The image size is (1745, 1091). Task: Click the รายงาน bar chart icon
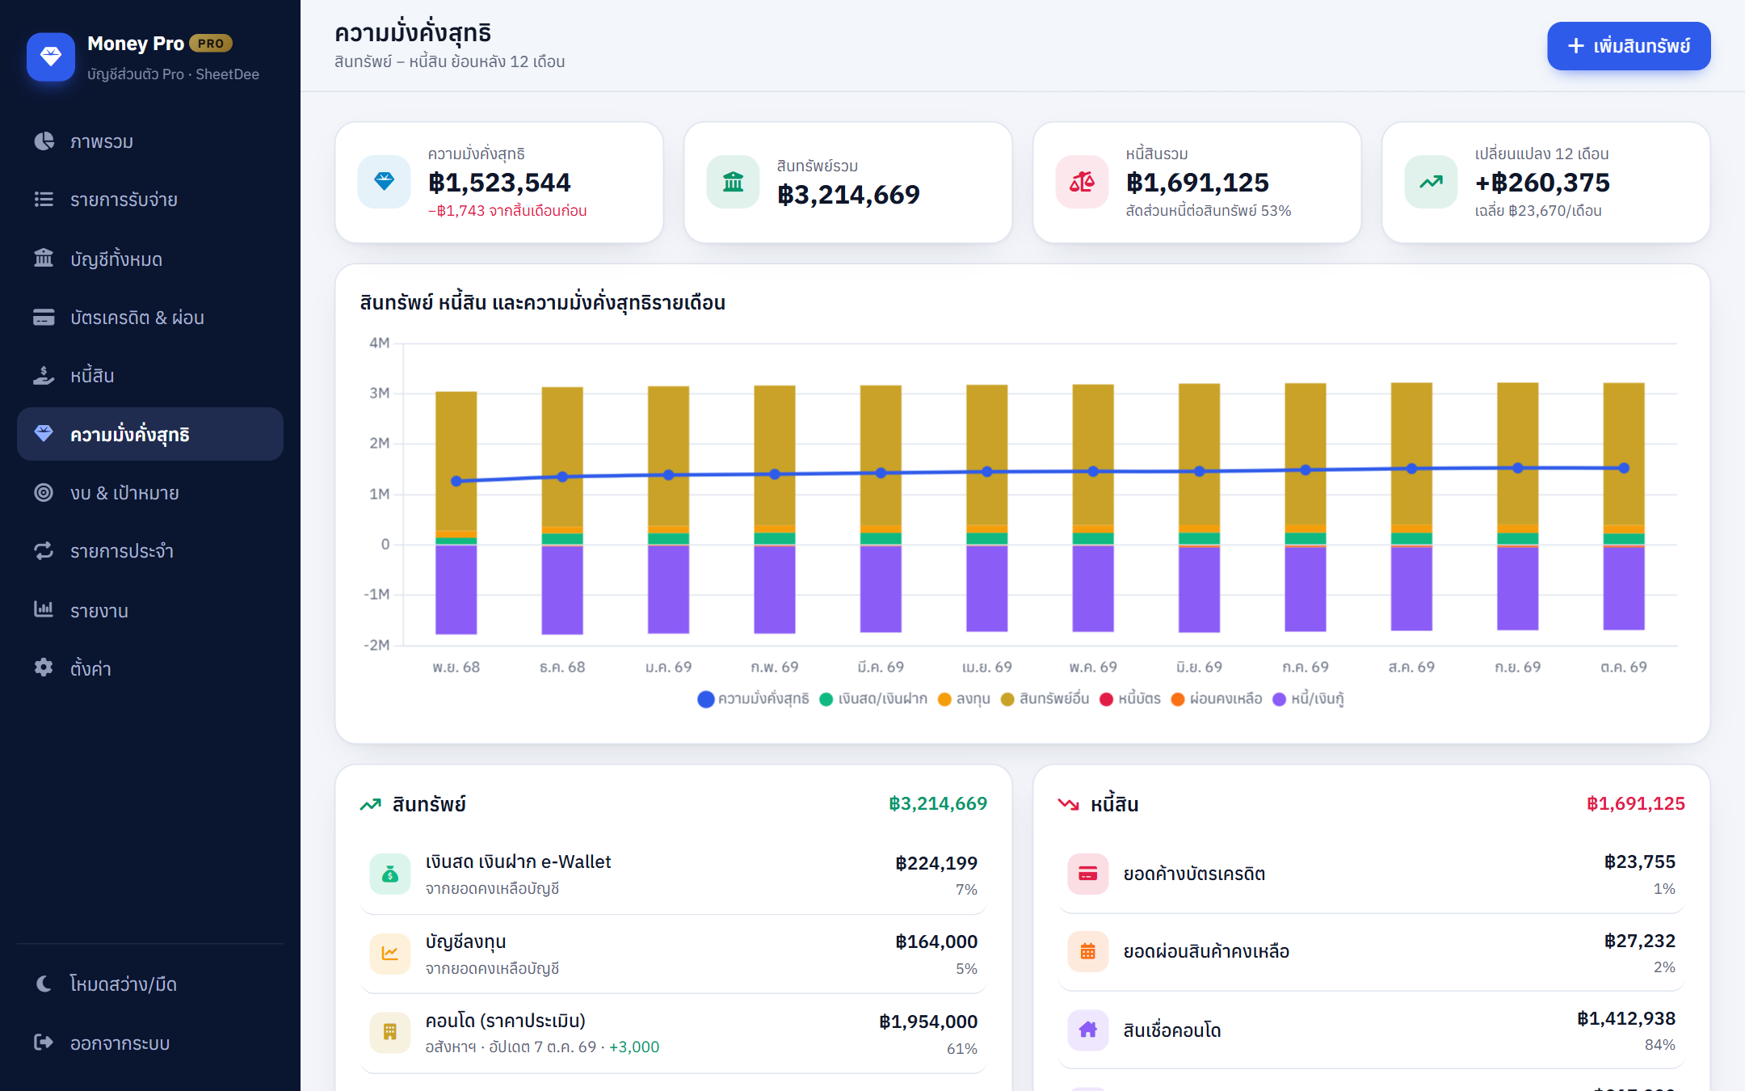point(44,610)
